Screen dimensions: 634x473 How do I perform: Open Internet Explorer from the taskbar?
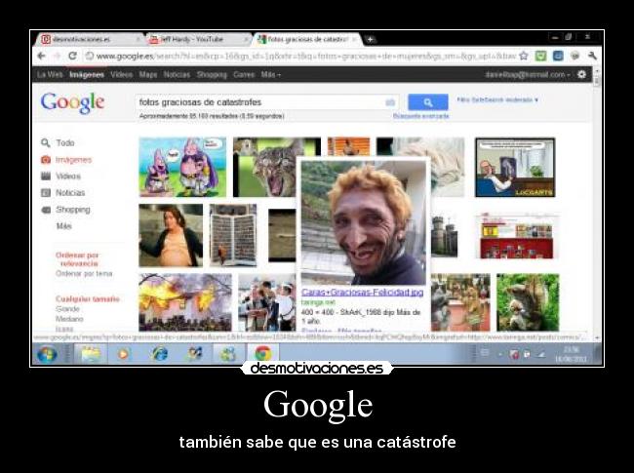click(x=160, y=354)
